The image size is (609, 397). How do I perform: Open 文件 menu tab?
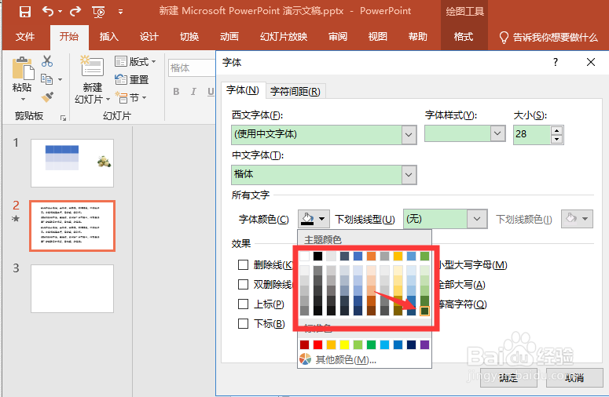click(x=25, y=37)
